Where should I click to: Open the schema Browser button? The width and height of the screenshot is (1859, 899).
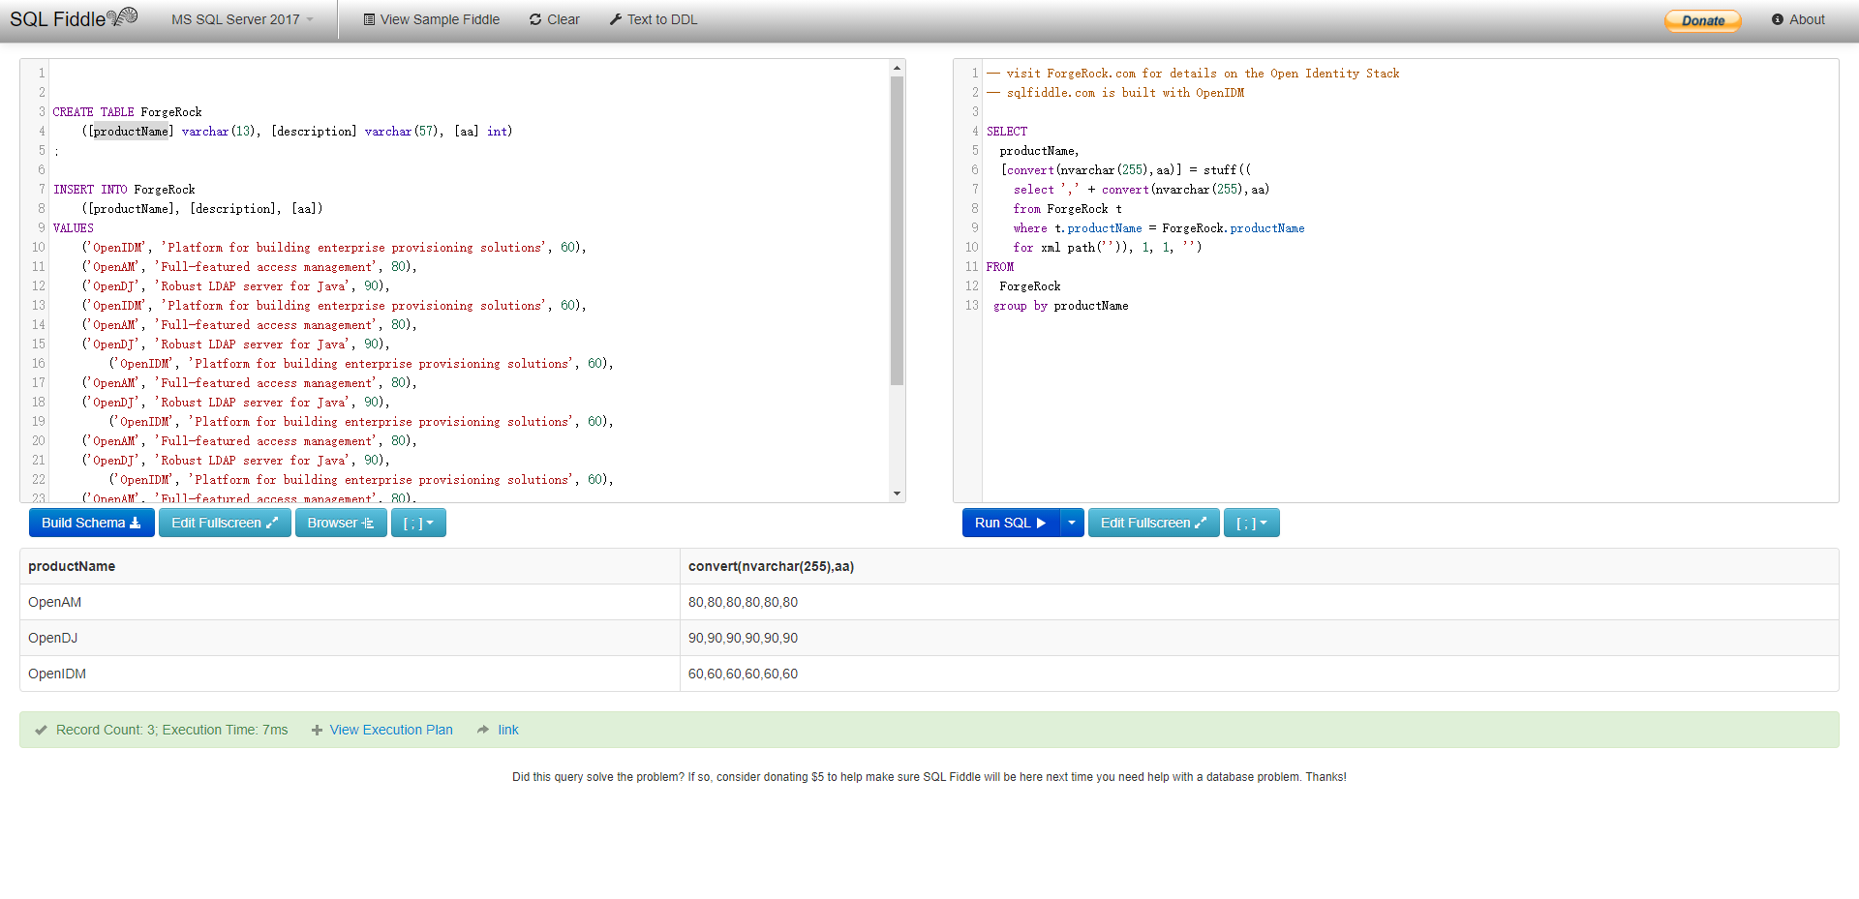[341, 523]
